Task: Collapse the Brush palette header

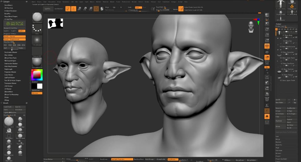Action: (6, 103)
